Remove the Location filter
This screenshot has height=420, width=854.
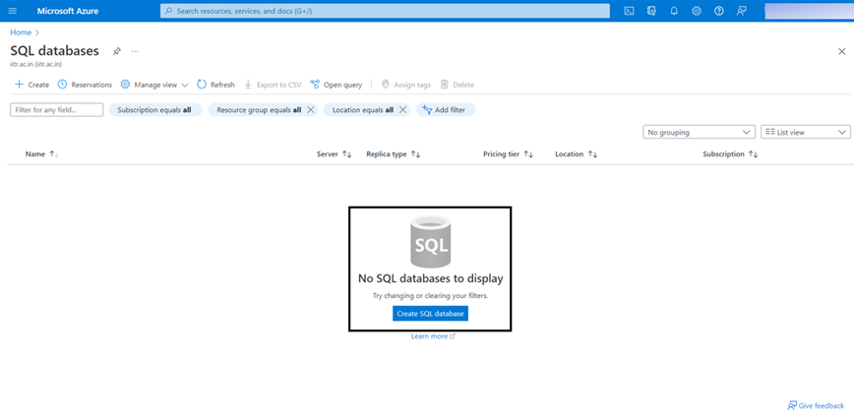[402, 109]
